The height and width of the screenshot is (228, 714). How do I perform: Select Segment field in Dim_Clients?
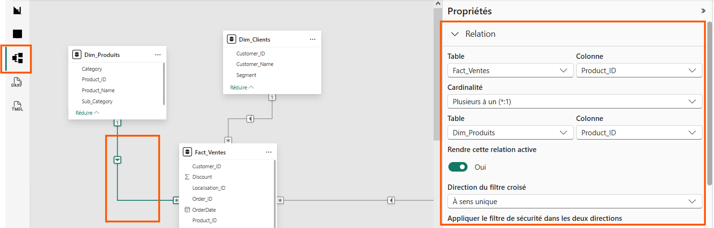point(246,75)
